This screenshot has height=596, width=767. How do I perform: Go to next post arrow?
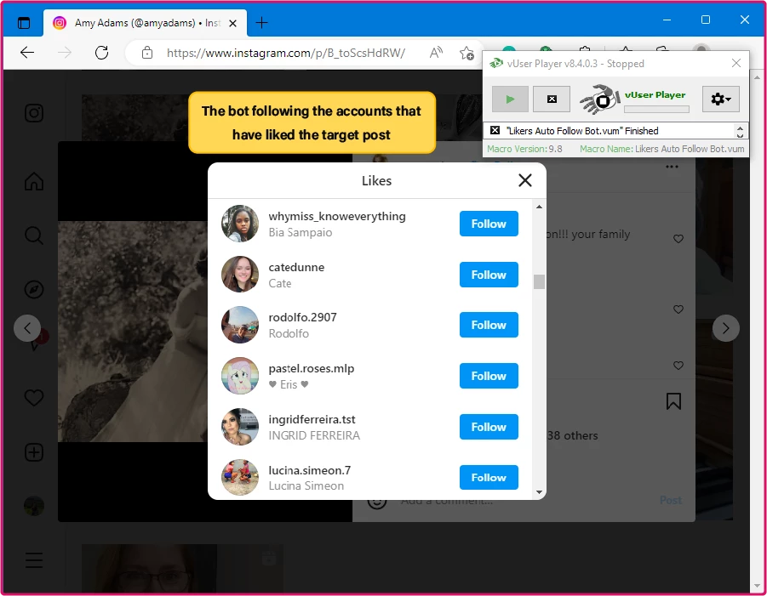725,328
